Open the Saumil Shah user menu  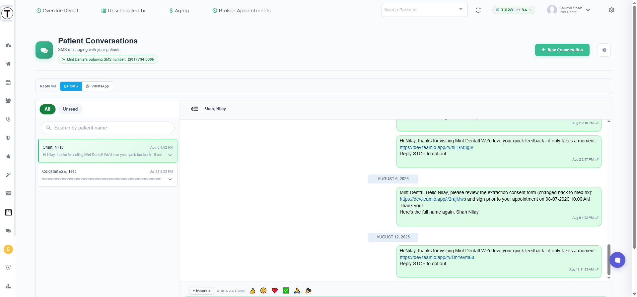coord(569,10)
